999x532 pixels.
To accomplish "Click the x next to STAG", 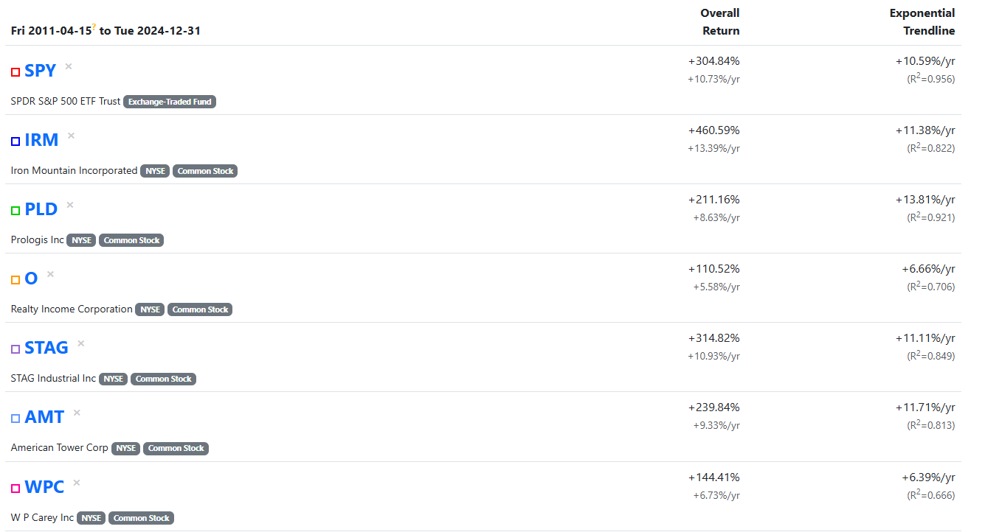I will [81, 343].
